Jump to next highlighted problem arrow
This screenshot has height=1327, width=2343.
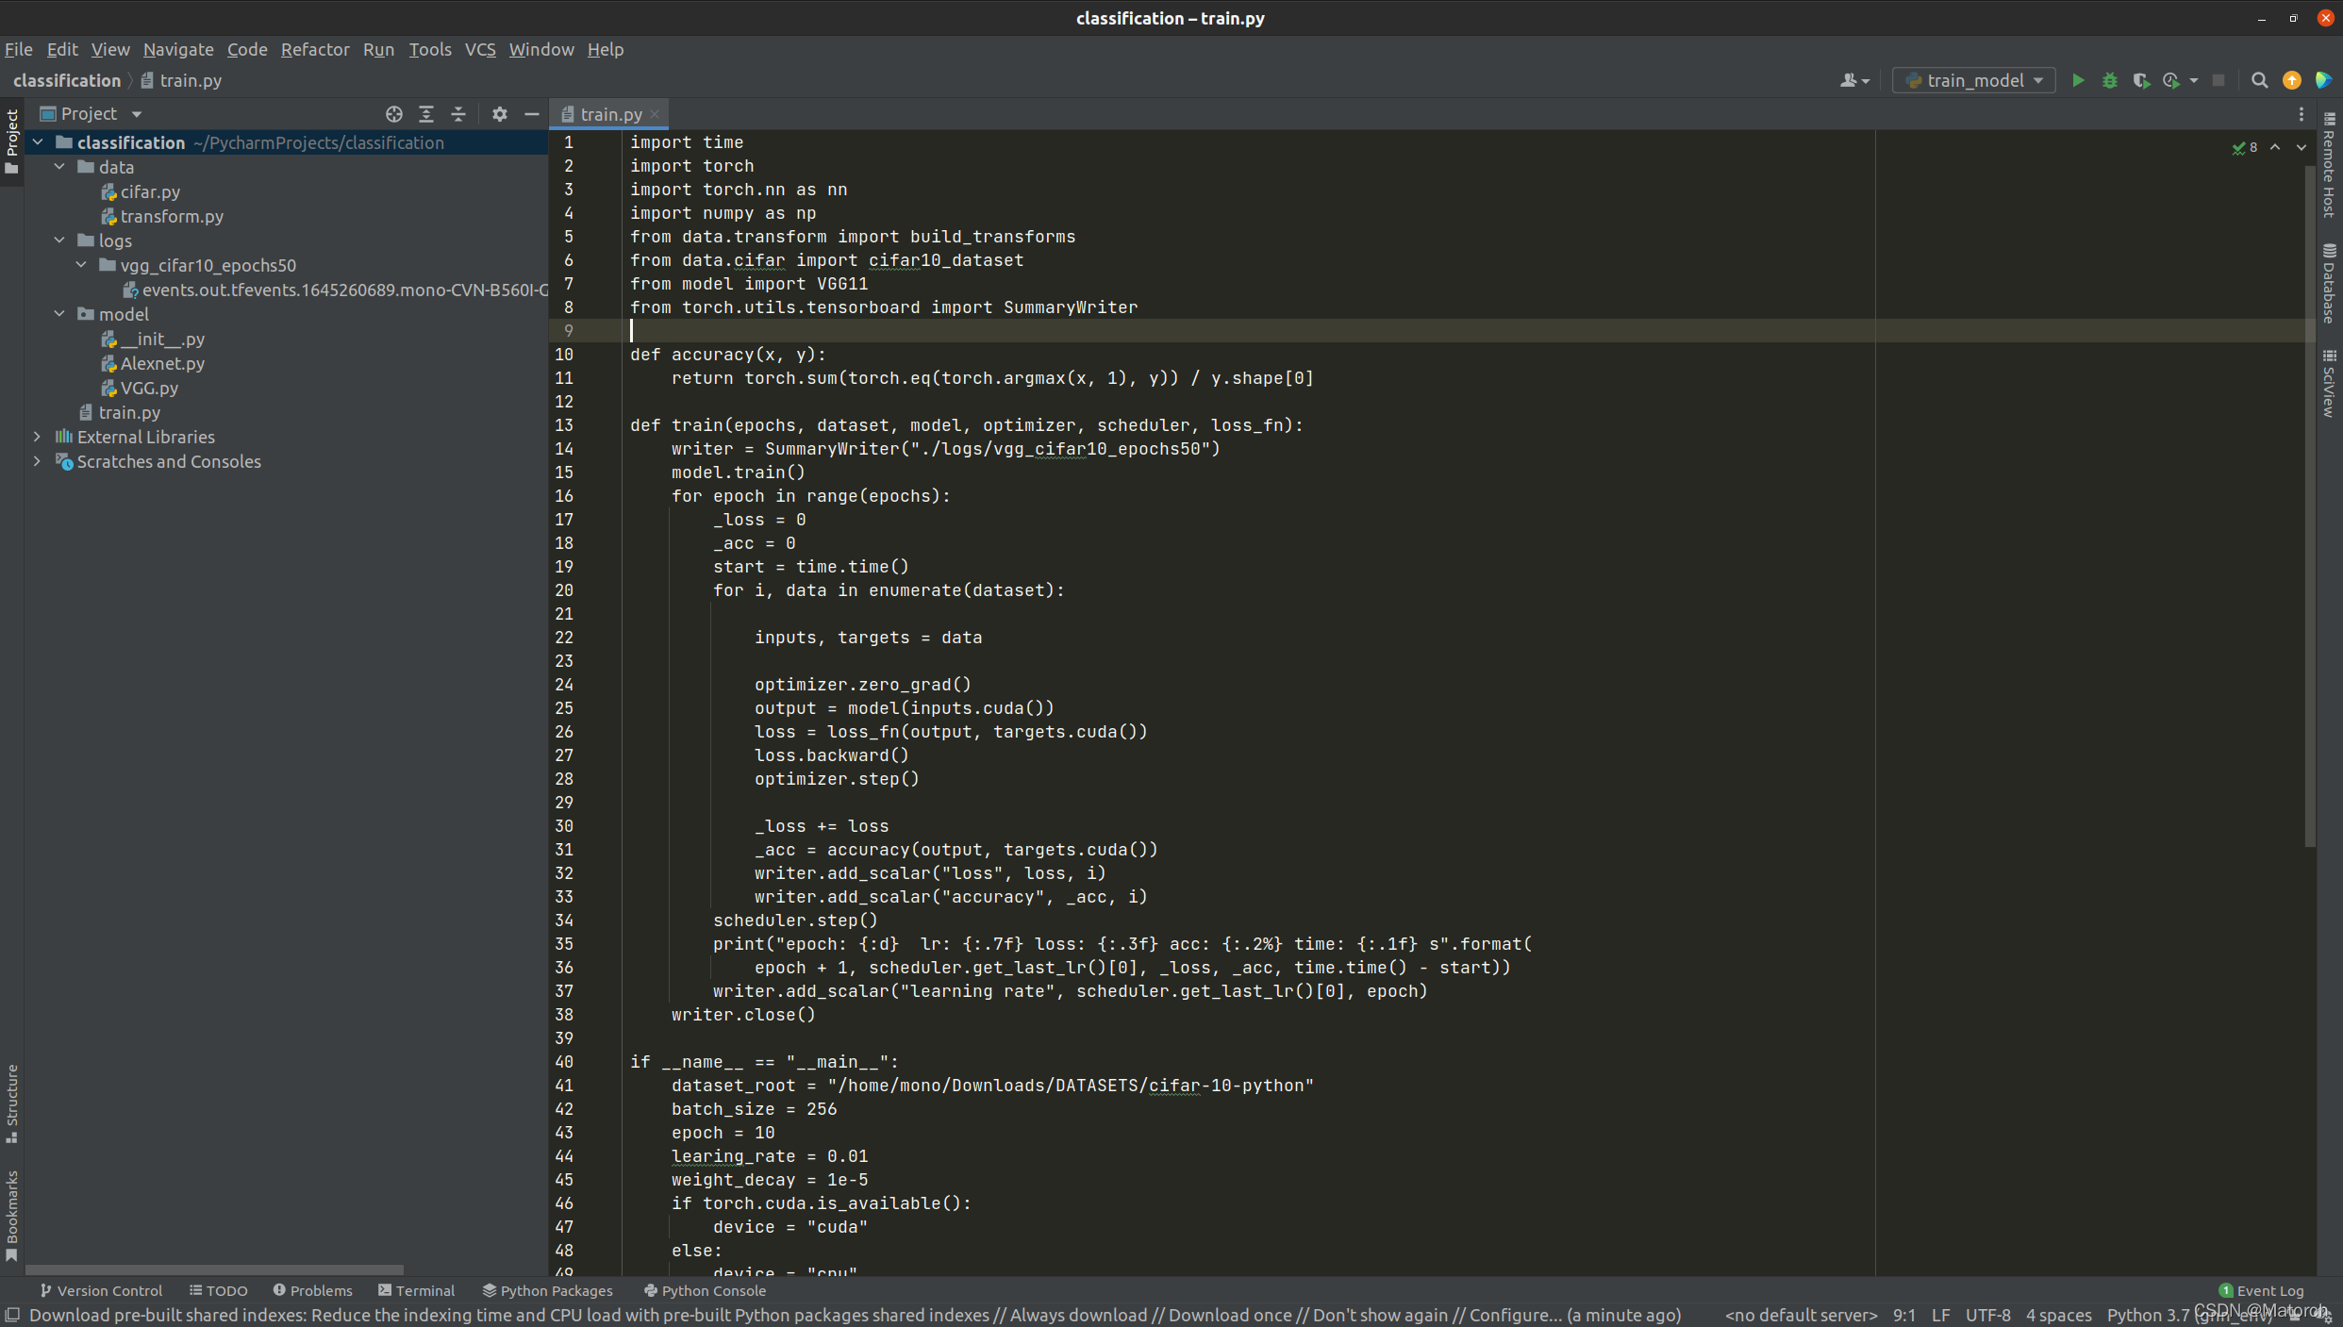2301,147
